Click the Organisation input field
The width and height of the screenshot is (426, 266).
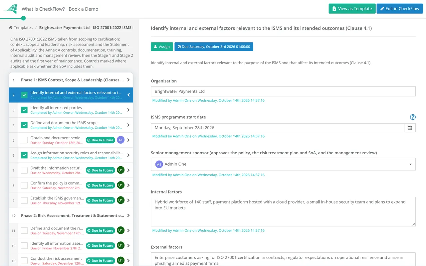point(283,91)
